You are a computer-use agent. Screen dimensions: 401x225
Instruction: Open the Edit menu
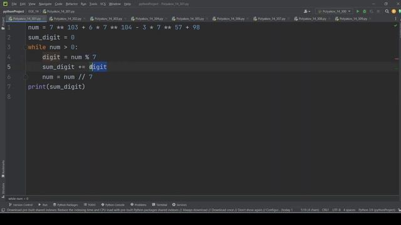(x=23, y=4)
